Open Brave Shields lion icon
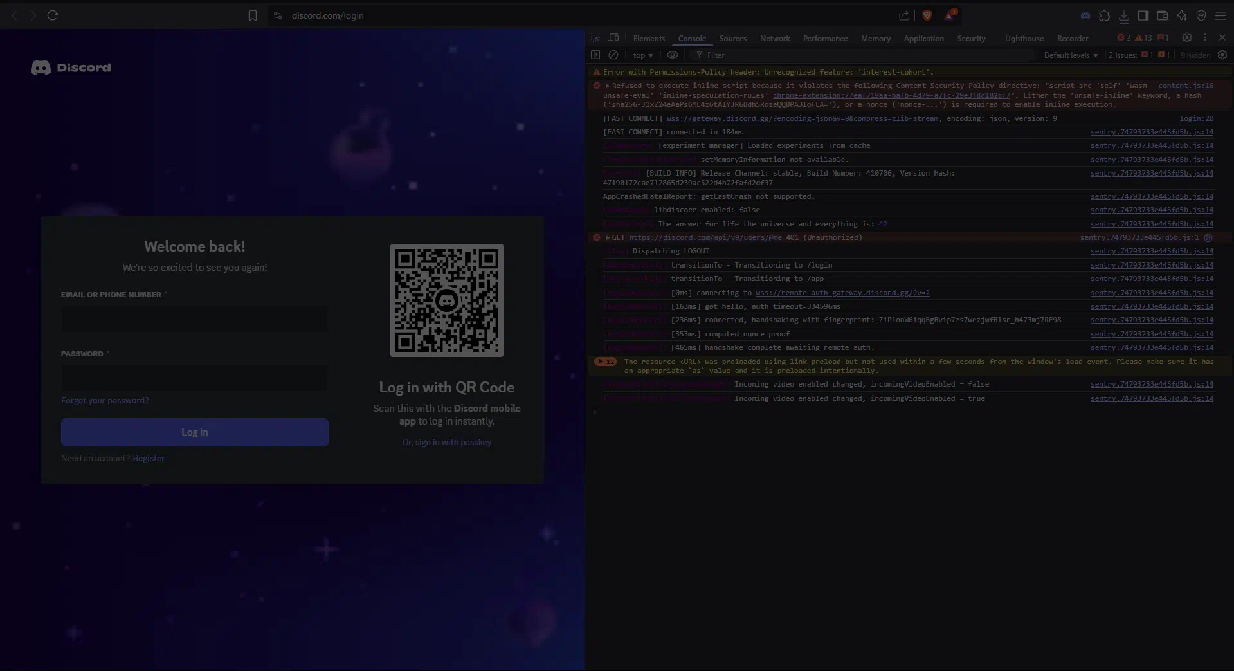This screenshot has width=1234, height=671. click(x=927, y=15)
